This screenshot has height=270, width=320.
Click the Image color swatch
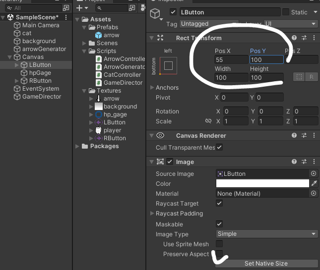262,183
